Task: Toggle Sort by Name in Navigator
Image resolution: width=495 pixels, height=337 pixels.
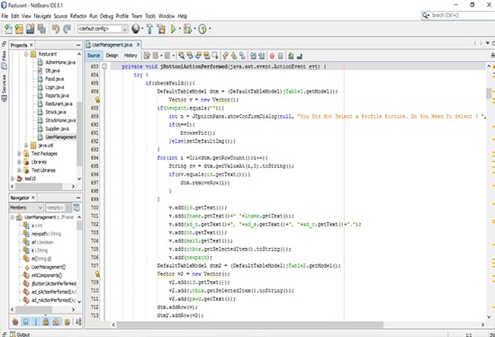Action: 78,322
